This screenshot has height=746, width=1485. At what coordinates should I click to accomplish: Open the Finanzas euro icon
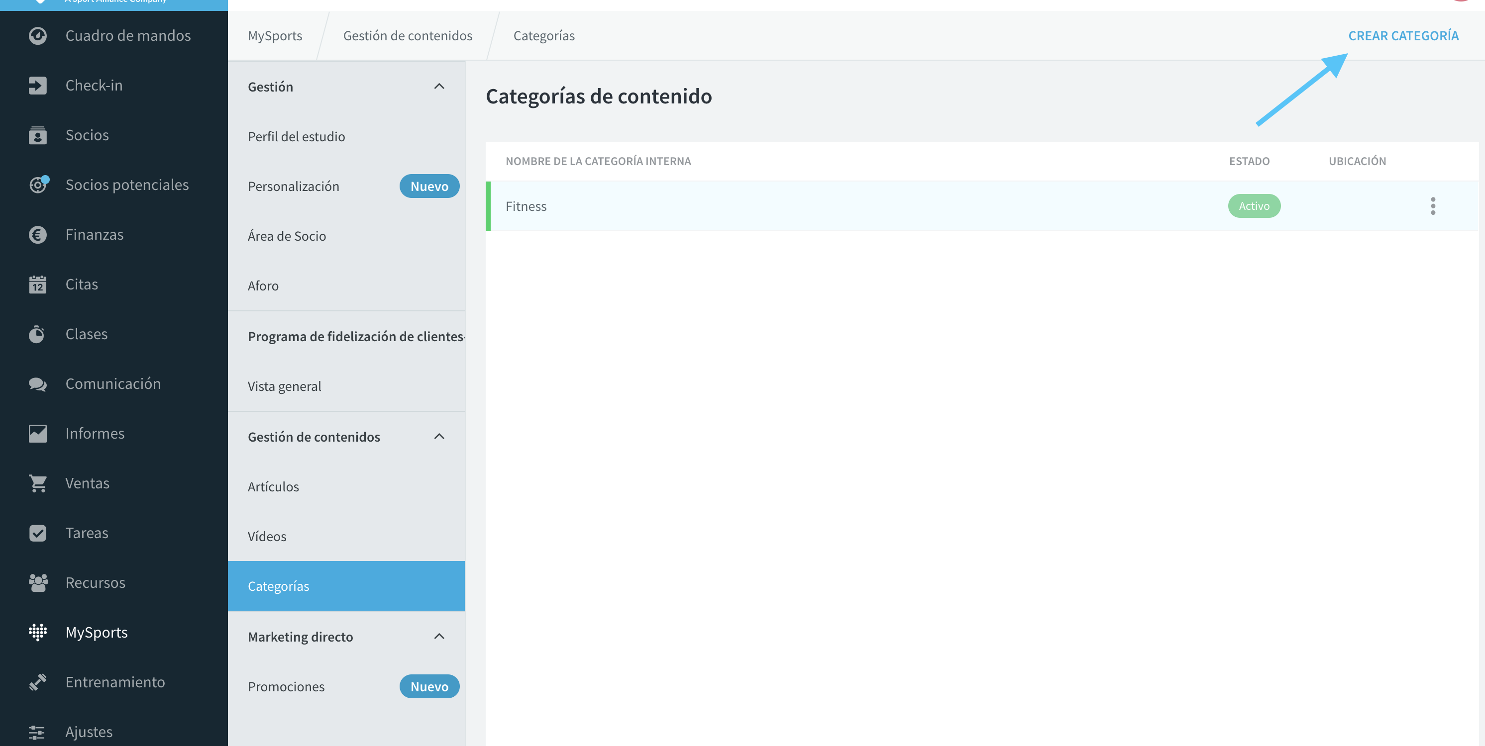click(37, 234)
